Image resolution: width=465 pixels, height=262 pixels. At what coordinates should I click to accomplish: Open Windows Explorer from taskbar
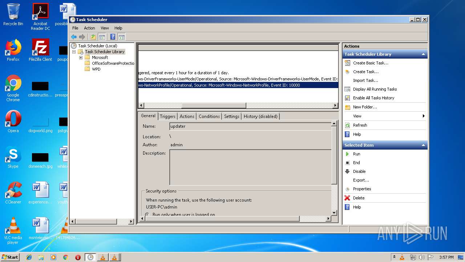pos(41,257)
